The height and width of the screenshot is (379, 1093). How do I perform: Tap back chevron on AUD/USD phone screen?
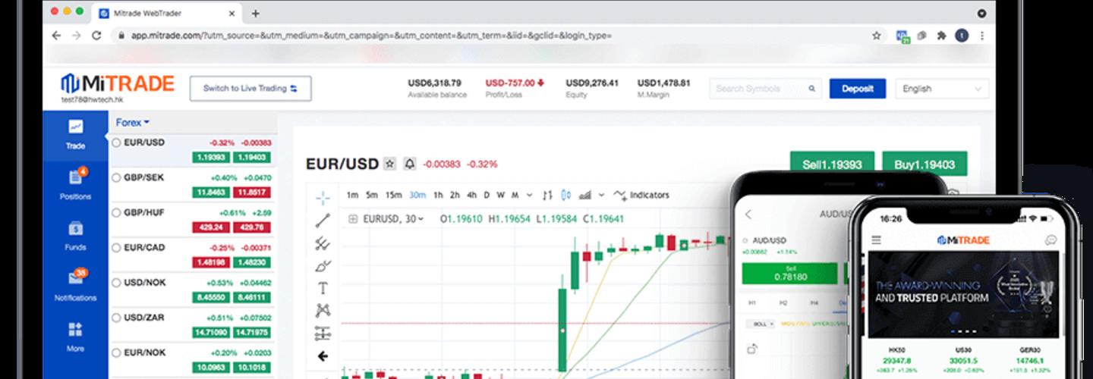point(748,215)
